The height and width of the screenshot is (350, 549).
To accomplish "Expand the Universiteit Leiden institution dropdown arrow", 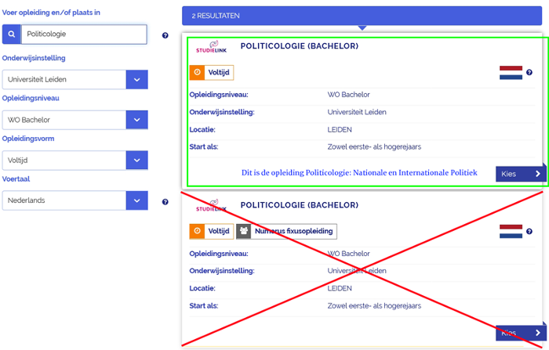I will 137,80.
